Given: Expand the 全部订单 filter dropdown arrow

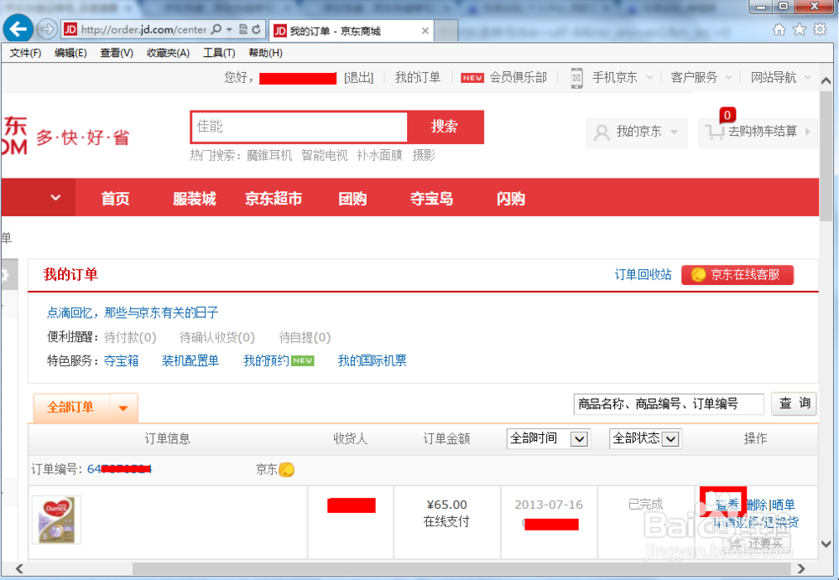Looking at the screenshot, I should pyautogui.click(x=122, y=408).
